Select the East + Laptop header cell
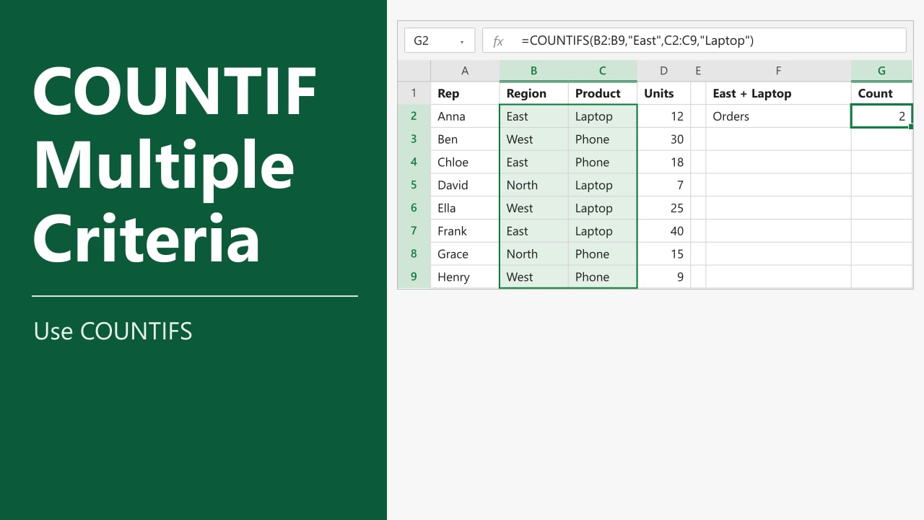The width and height of the screenshot is (924, 520). pyautogui.click(x=778, y=93)
